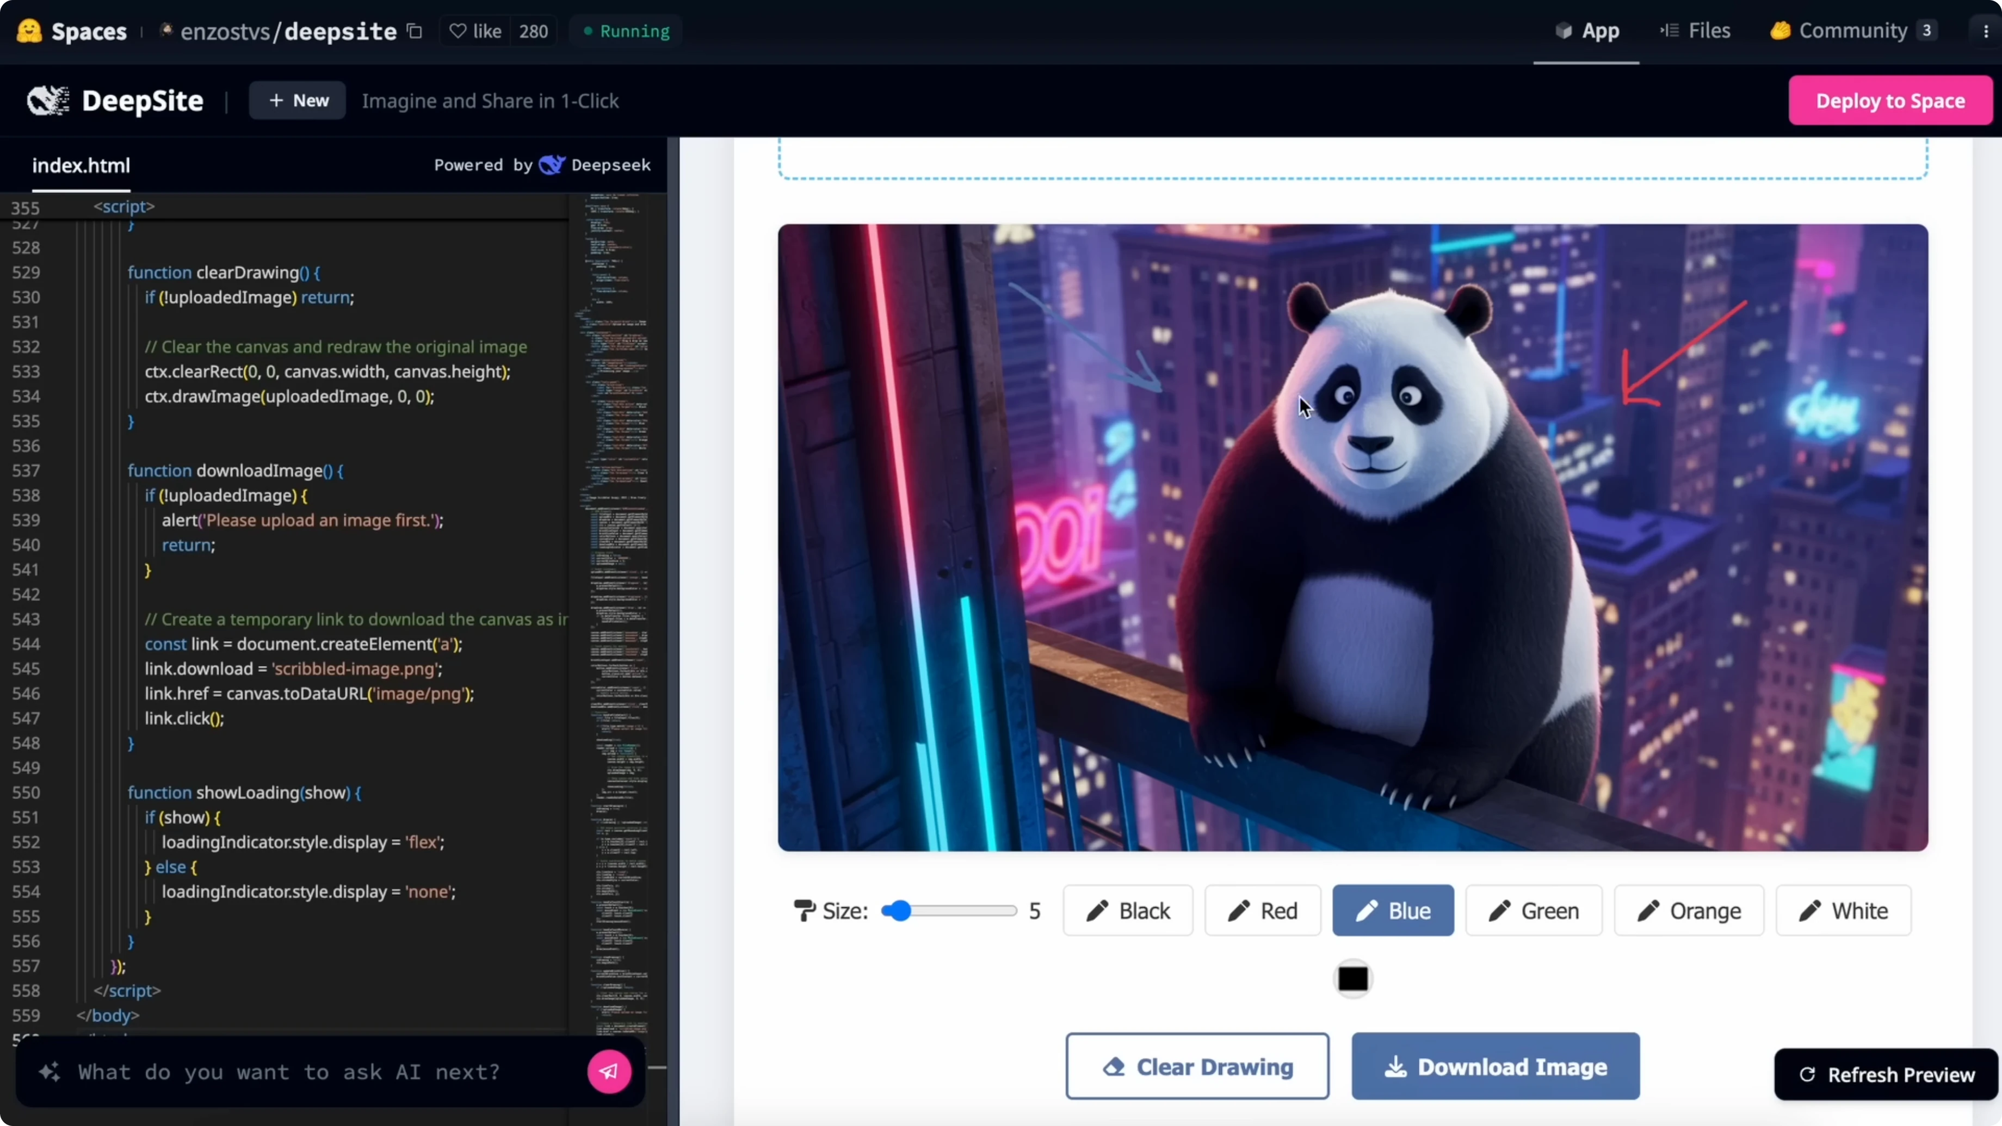
Task: Click the Hugging Face Spaces logo
Action: point(29,31)
